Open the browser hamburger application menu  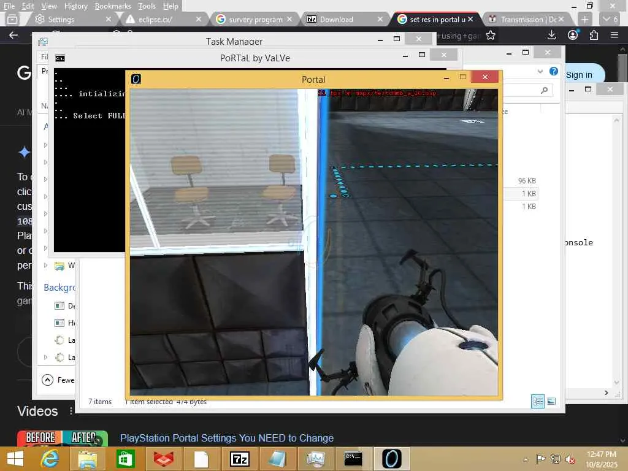615,35
